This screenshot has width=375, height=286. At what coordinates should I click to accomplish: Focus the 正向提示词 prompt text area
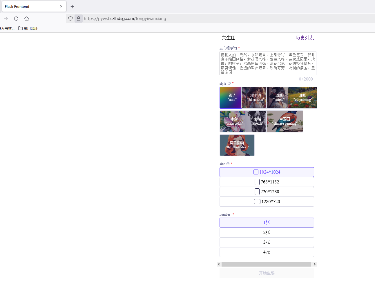click(x=268, y=63)
